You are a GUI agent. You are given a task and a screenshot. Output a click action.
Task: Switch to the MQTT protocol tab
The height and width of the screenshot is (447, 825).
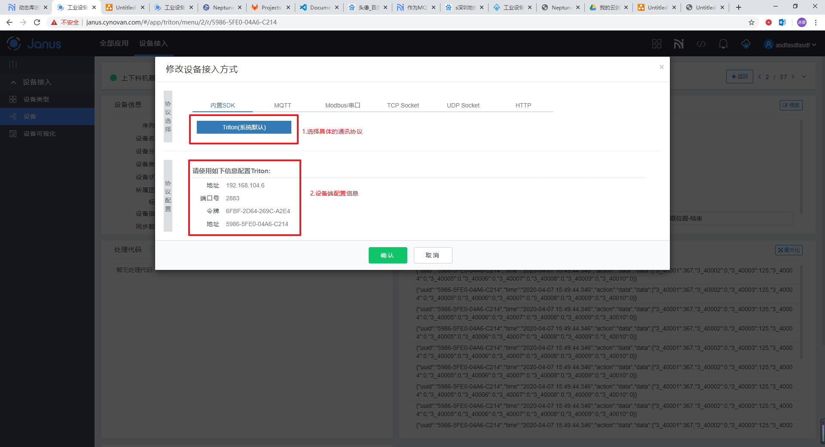[x=283, y=105]
